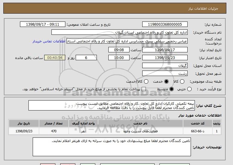233x165 pixels.
Task: Click the جزئیات اطلاعات نیاز header title
Action: pos(203,8)
